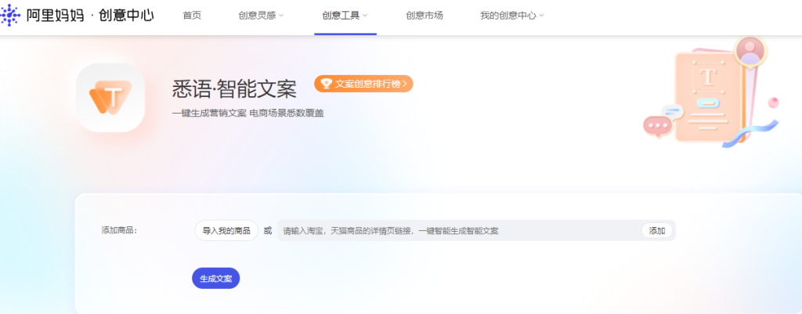Click the 悉语·智能文案 title

click(x=234, y=89)
